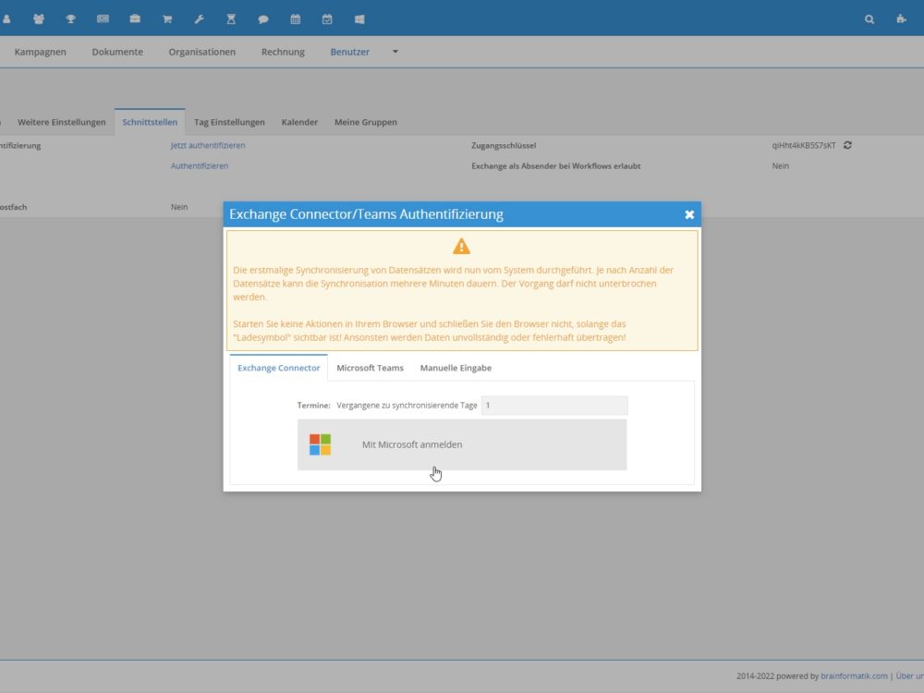
Task: Open the shopping cart icon
Action: pyautogui.click(x=167, y=18)
